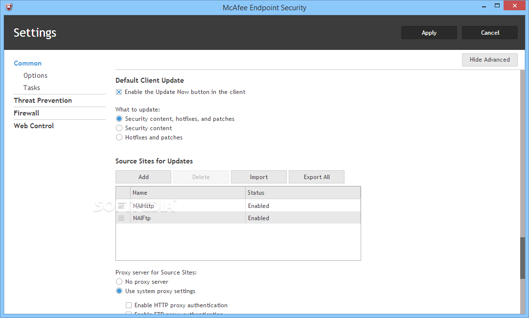Choose the Security content only radio button
The width and height of the screenshot is (529, 318).
pyautogui.click(x=119, y=128)
